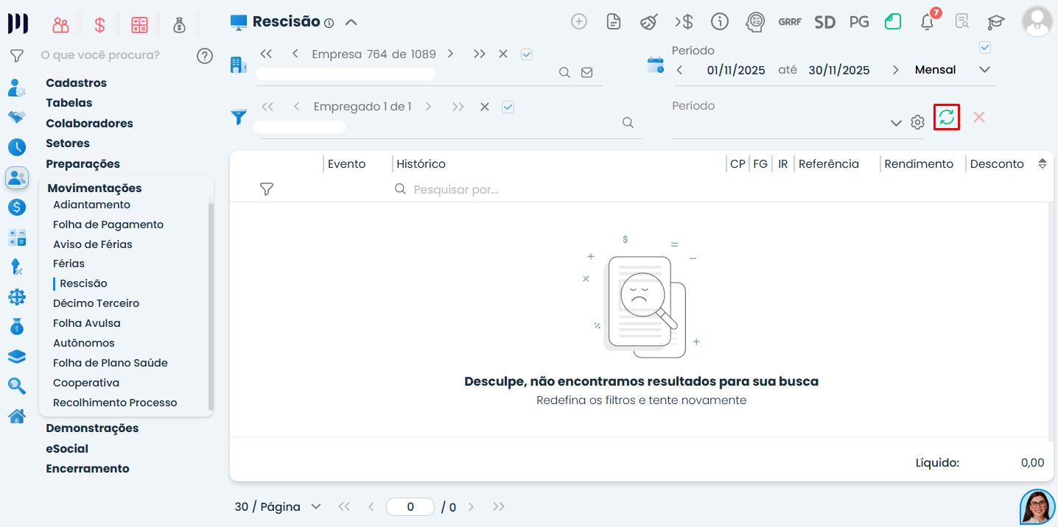Open the gear settings next to Período
This screenshot has width=1058, height=527.
point(917,122)
